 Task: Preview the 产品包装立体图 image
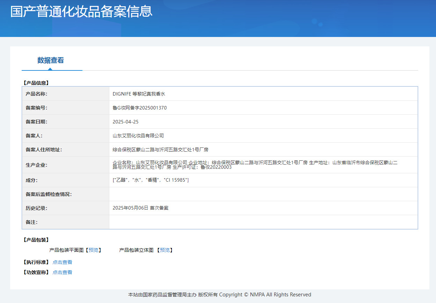165,250
